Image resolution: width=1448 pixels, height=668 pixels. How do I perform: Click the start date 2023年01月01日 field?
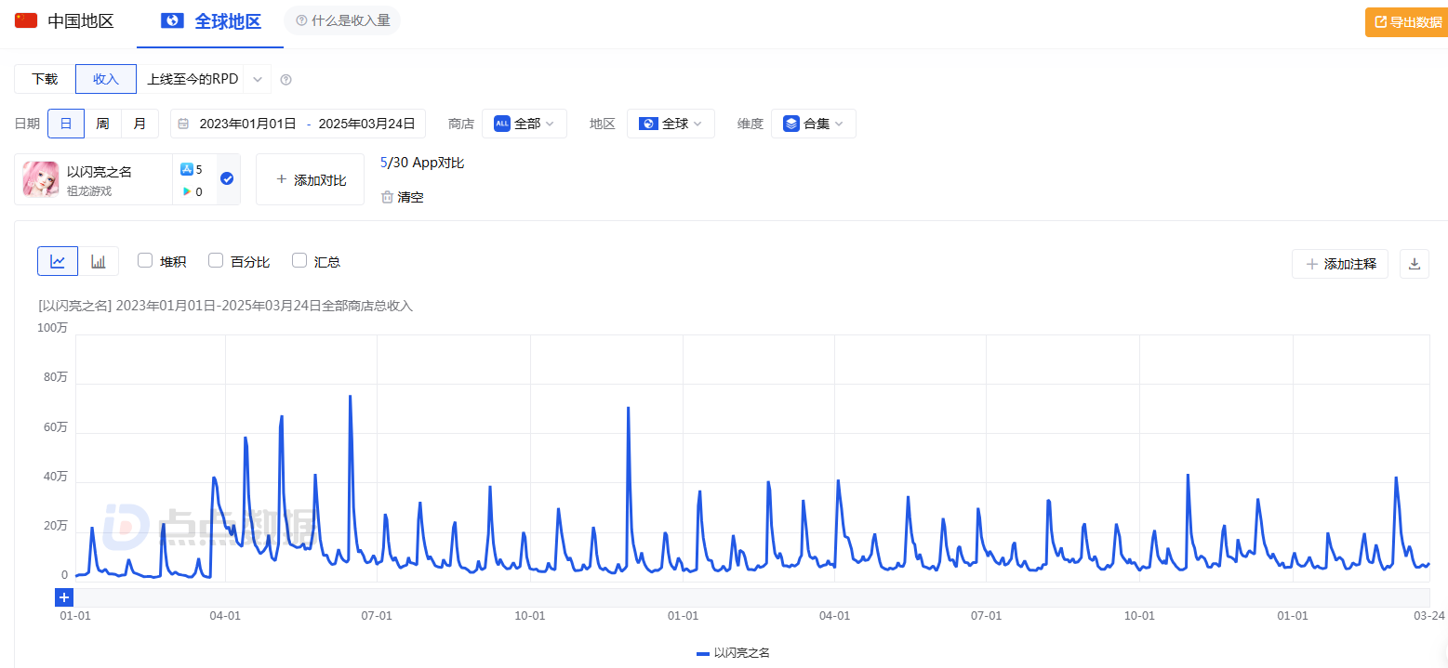[247, 124]
